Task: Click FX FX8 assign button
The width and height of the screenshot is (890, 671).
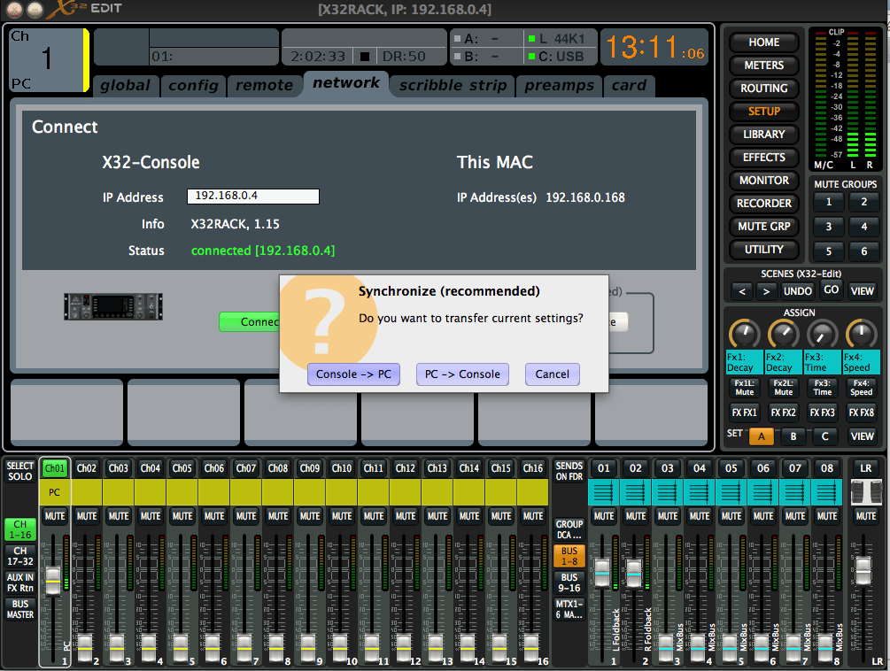Action: coord(861,413)
